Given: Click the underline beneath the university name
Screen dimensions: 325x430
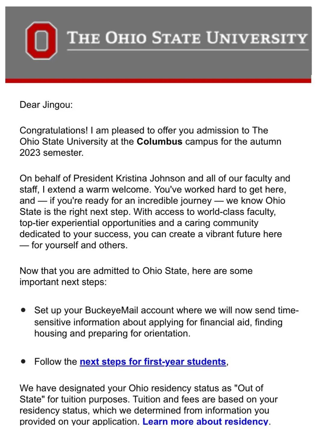Looking at the screenshot, I should (188, 50).
